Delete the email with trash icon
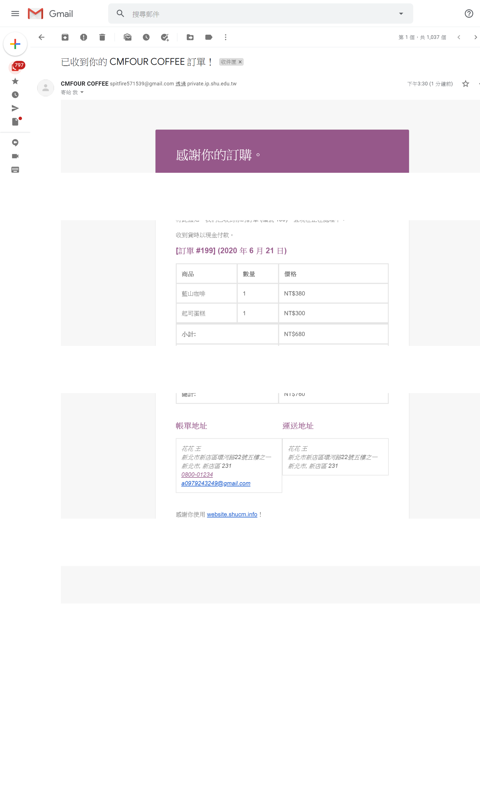Viewport: 480px width, 805px height. point(102,37)
